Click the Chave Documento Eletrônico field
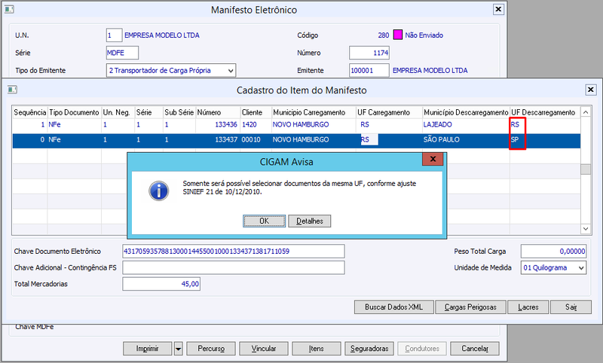This screenshot has height=363, width=603. [x=234, y=252]
